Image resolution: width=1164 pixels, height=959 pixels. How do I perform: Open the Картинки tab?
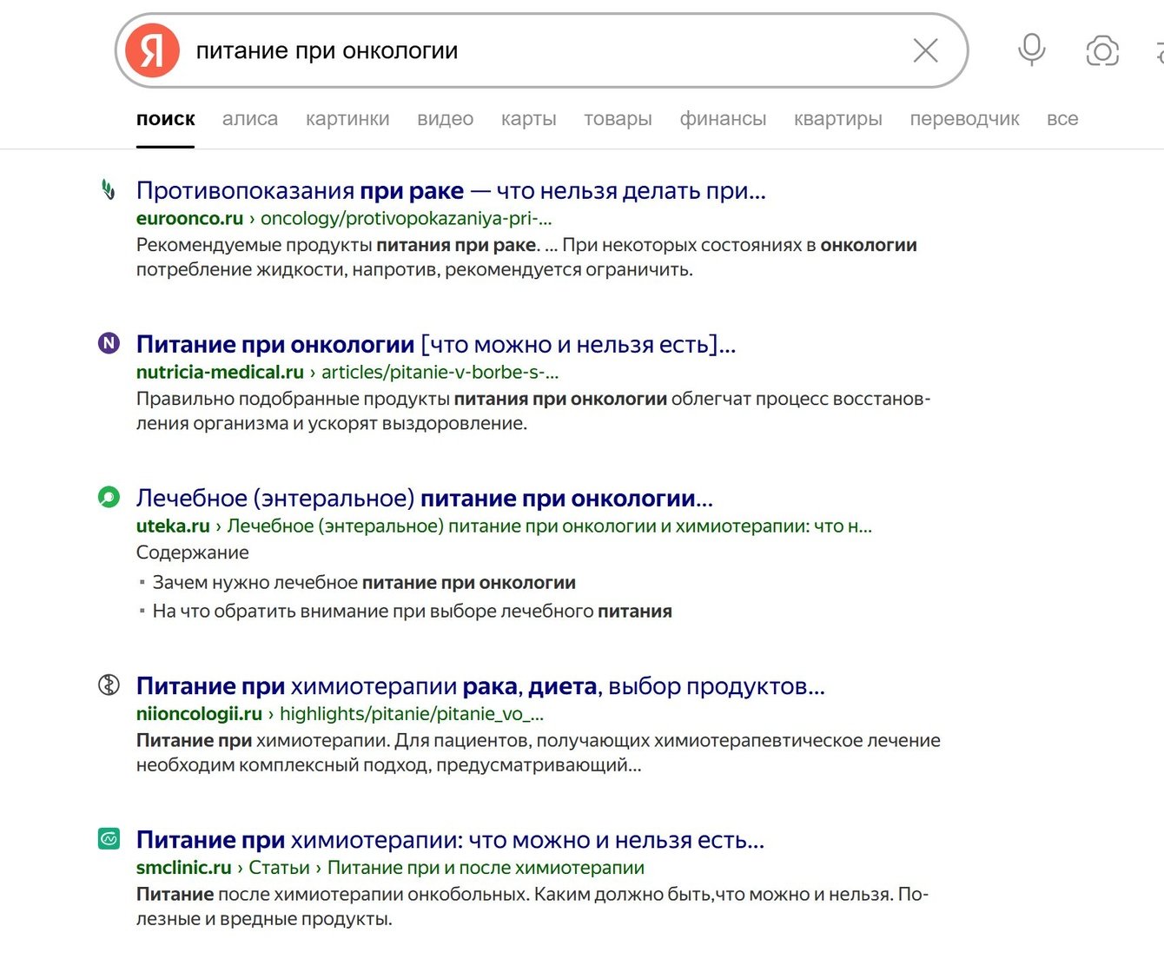pos(347,119)
